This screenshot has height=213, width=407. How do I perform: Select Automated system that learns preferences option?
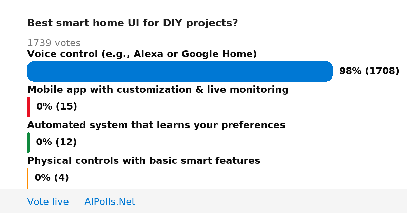pyautogui.click(x=156, y=125)
